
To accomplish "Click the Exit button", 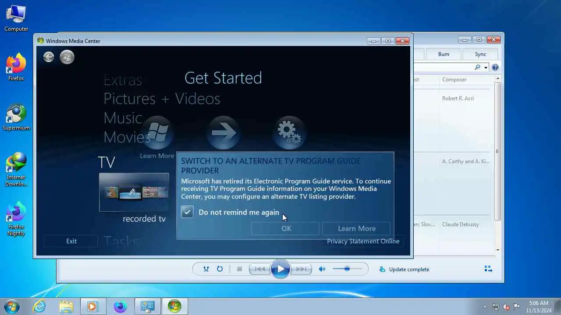I will (71, 241).
